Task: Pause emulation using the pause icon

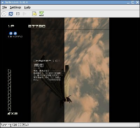Action: tap(18, 14)
